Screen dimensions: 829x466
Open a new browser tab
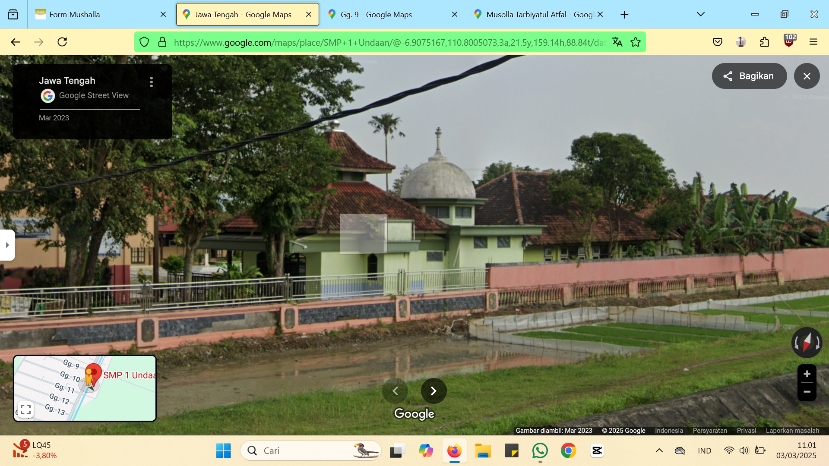point(624,15)
